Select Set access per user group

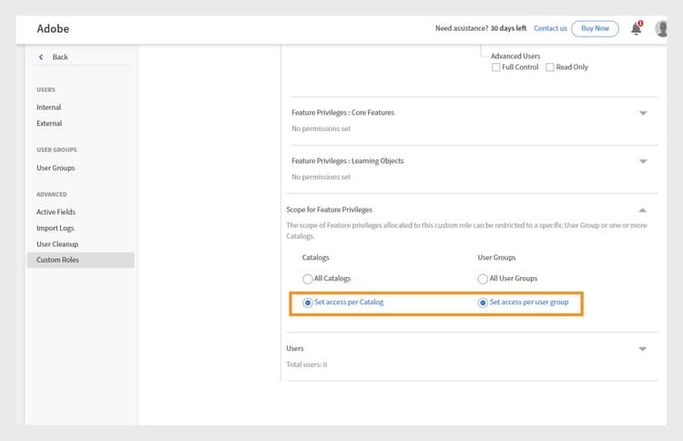tap(483, 303)
